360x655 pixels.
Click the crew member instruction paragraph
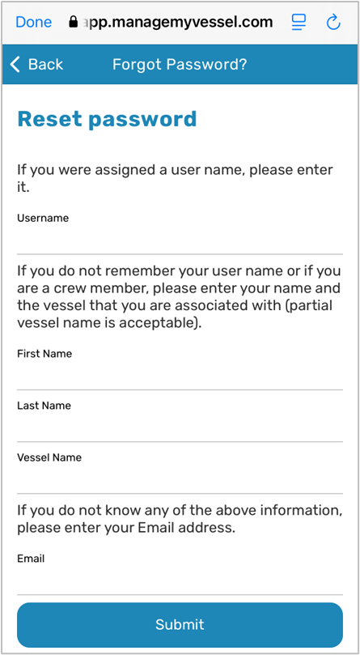179,297
